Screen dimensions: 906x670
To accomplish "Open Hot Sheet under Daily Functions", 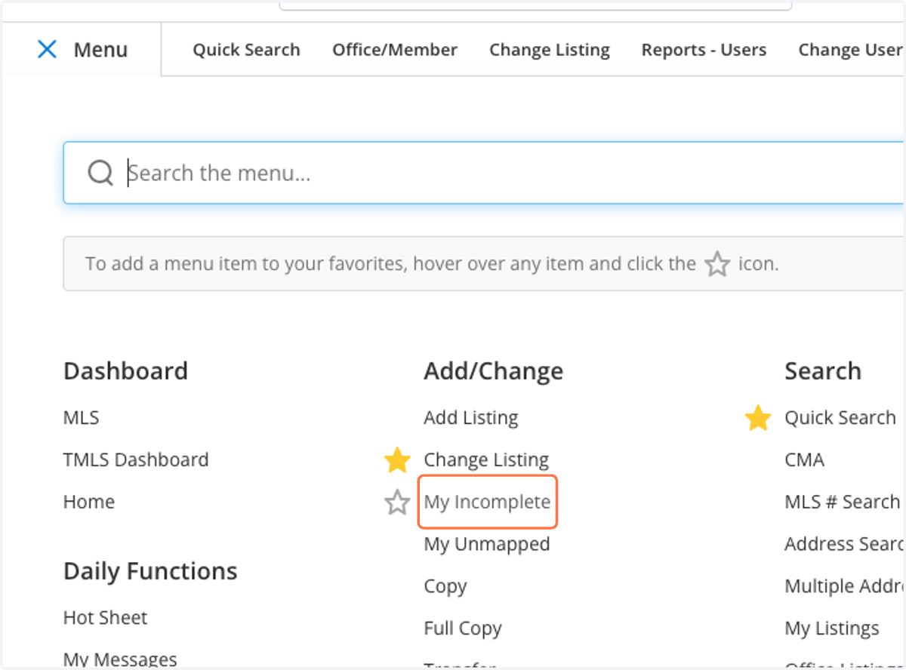I will 105,617.
